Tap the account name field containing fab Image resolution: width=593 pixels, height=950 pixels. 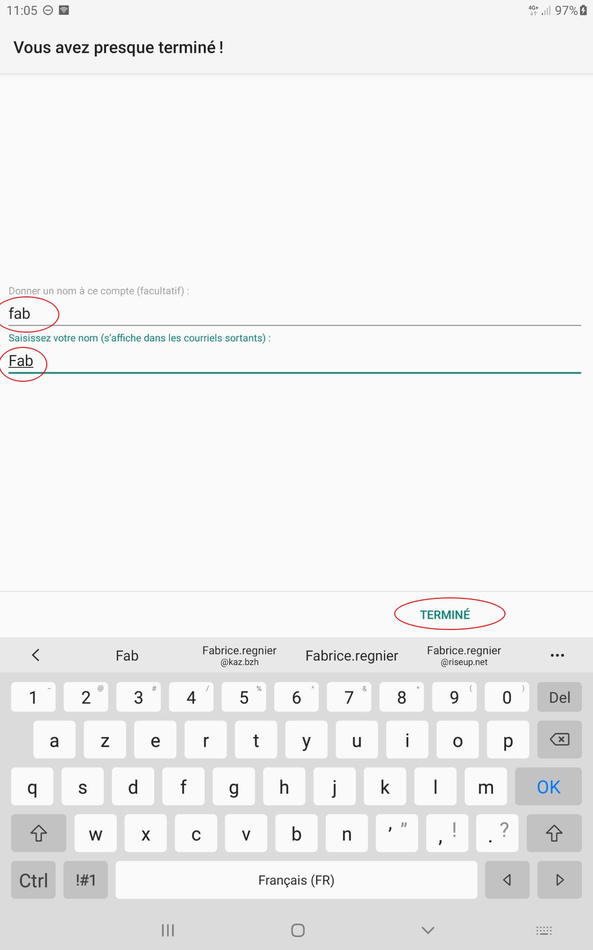click(x=295, y=314)
